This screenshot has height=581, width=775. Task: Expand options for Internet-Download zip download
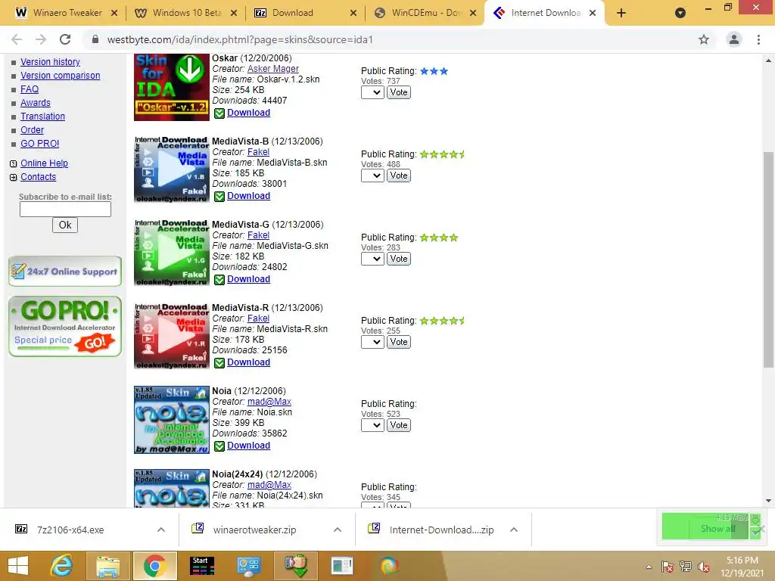click(514, 530)
